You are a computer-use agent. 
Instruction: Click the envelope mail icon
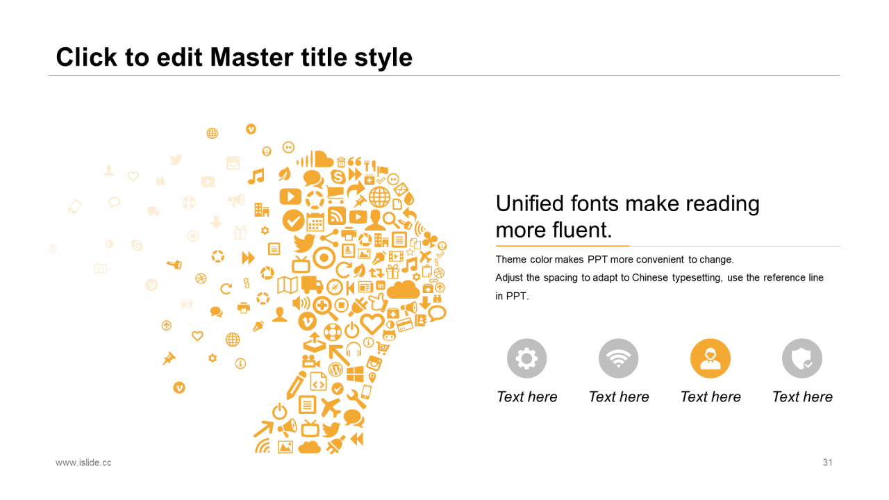[x=401, y=190]
